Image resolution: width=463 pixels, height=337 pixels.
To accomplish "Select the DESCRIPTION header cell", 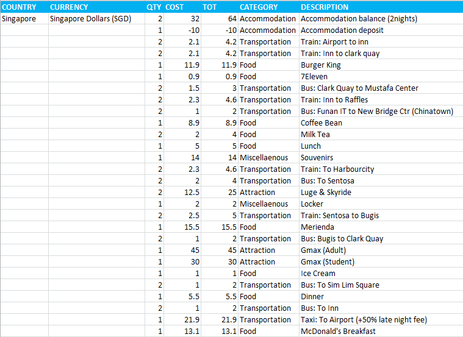I will [381, 7].
